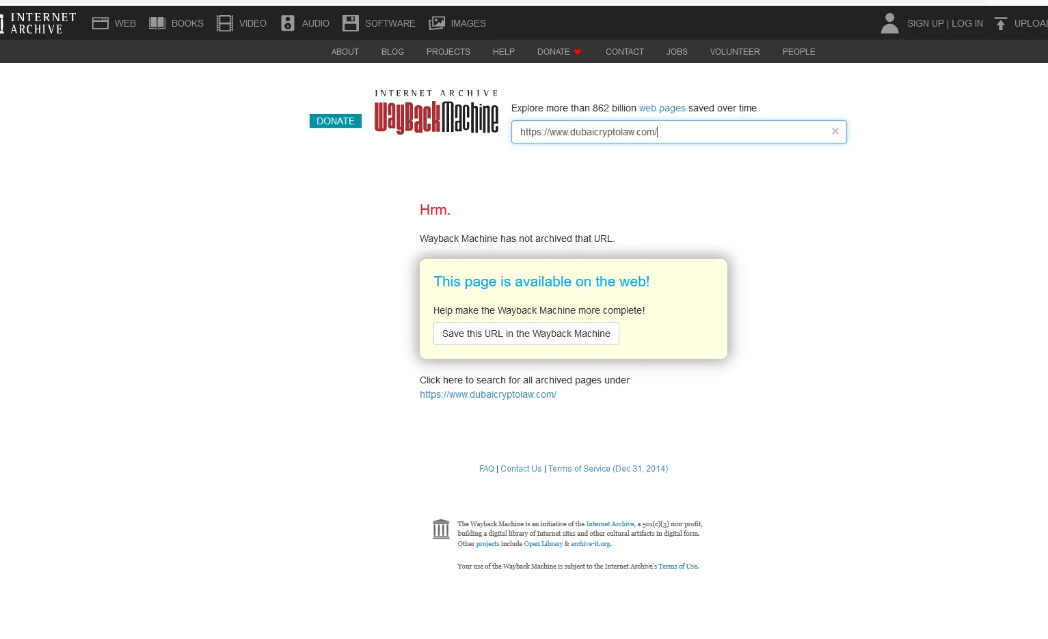Open the CONTACT page

pyautogui.click(x=625, y=52)
